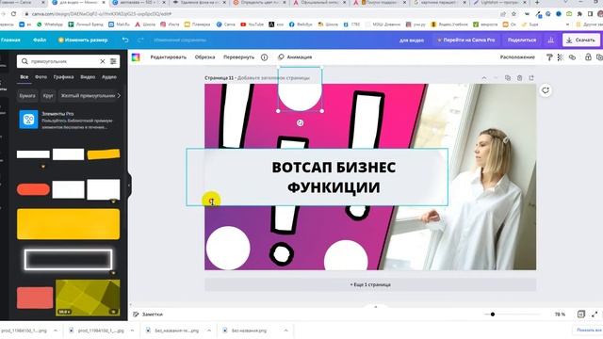The width and height of the screenshot is (603, 339).
Task: Open the transparency icon in toolbar
Action: [x=561, y=57]
